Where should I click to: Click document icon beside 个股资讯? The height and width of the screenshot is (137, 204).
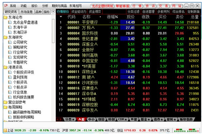[10, 82]
